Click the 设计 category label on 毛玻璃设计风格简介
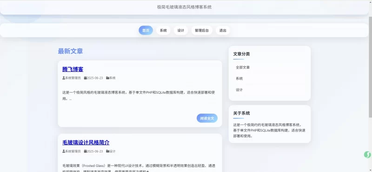This screenshot has width=372, height=172. point(113,151)
